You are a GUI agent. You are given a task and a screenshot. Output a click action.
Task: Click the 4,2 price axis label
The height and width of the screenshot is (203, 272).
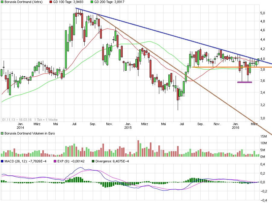click(x=263, y=49)
